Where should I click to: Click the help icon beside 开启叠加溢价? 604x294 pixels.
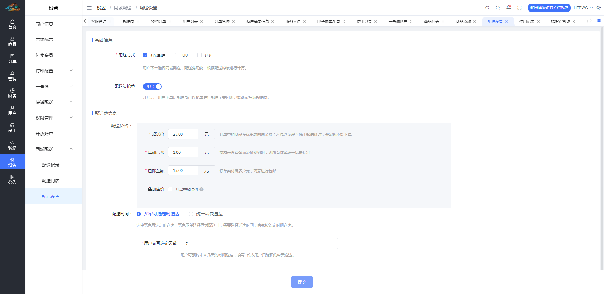(201, 189)
